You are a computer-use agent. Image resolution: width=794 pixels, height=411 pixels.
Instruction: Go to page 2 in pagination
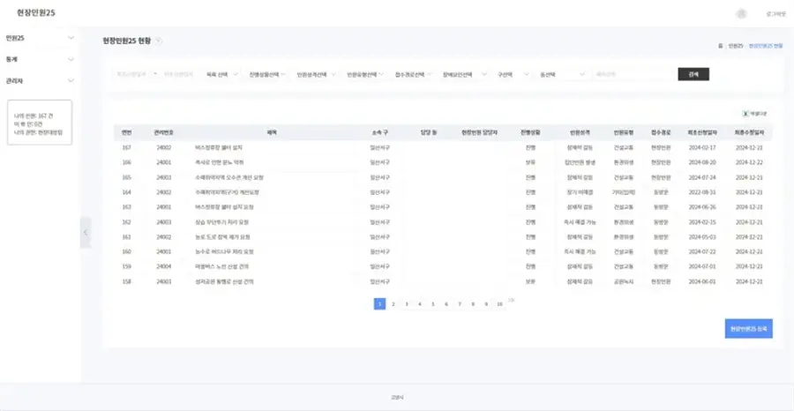[393, 303]
